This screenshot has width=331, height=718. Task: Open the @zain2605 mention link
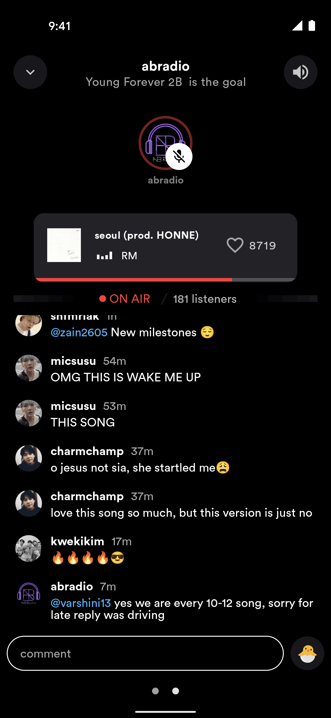[79, 332]
